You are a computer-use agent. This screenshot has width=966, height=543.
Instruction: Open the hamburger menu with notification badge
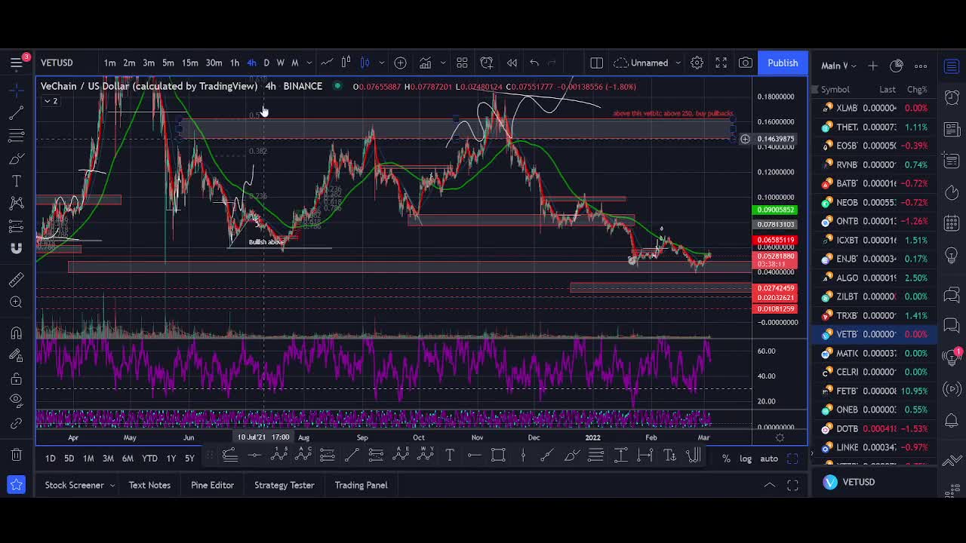coord(17,63)
